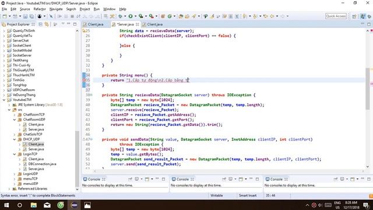Click the New toolbar icon

(x=5, y=16)
